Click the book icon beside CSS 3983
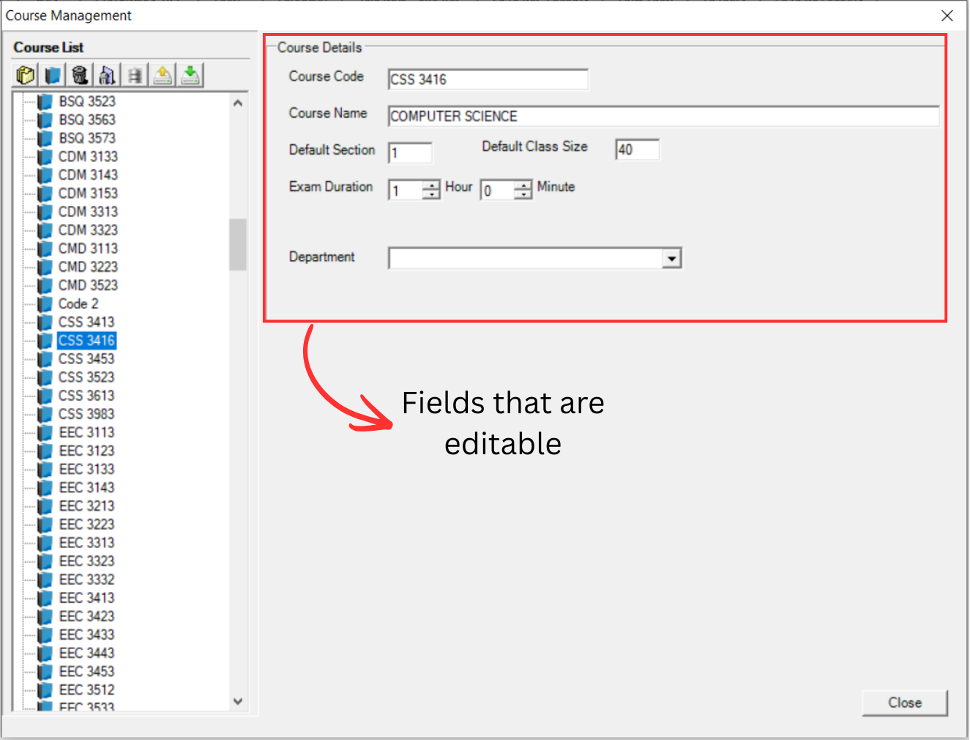970x740 pixels. click(45, 414)
